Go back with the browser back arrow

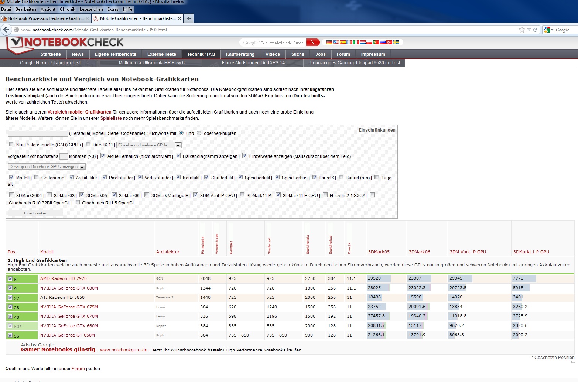[x=6, y=30]
